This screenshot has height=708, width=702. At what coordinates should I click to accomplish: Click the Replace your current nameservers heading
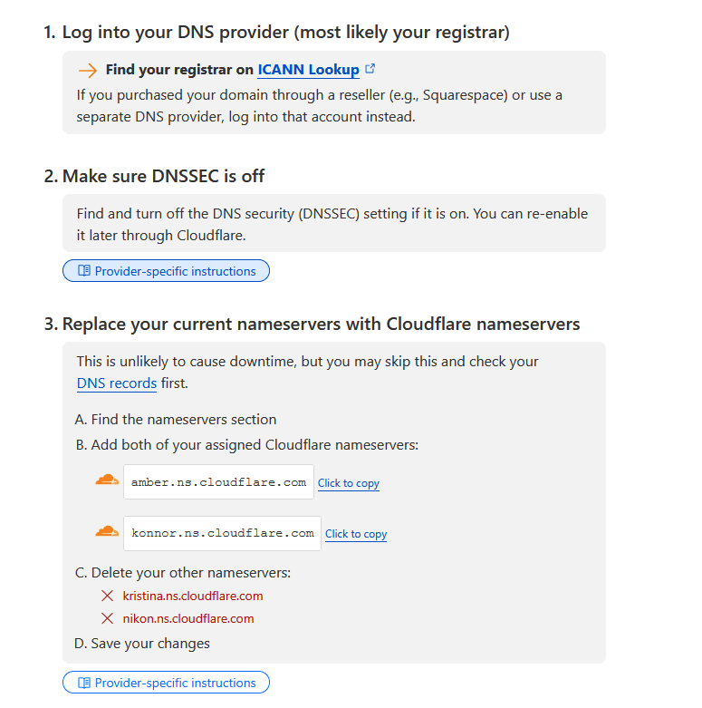[x=321, y=325]
